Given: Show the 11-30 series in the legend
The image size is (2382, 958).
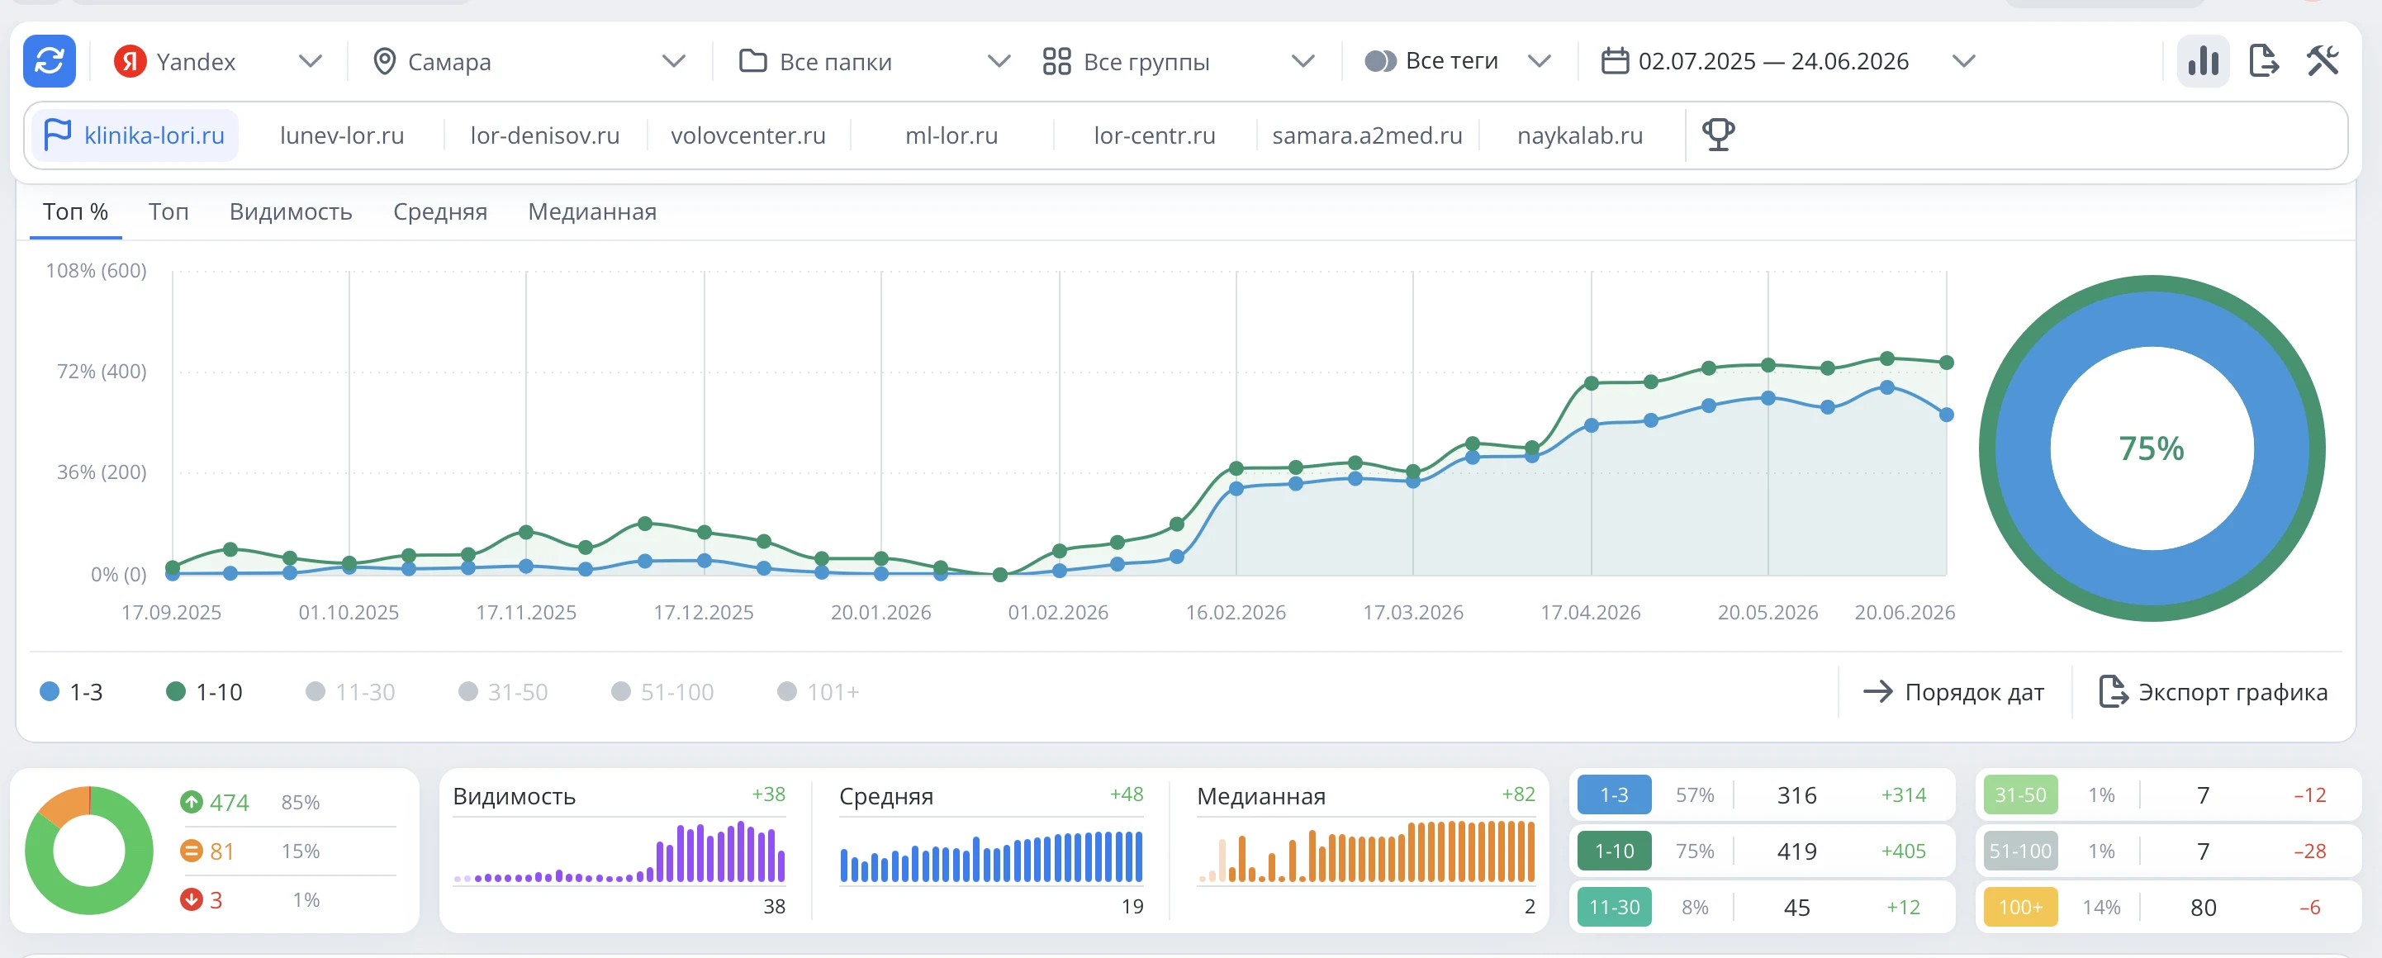Looking at the screenshot, I should tap(350, 692).
